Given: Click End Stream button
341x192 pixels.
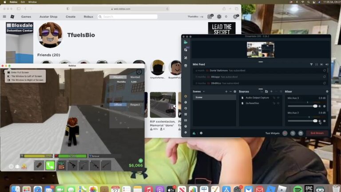Looking at the screenshot, I should pos(317,133).
